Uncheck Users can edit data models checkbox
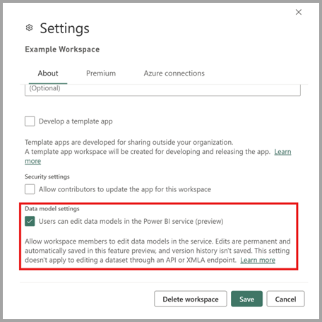This screenshot has width=322, height=322. pos(30,221)
